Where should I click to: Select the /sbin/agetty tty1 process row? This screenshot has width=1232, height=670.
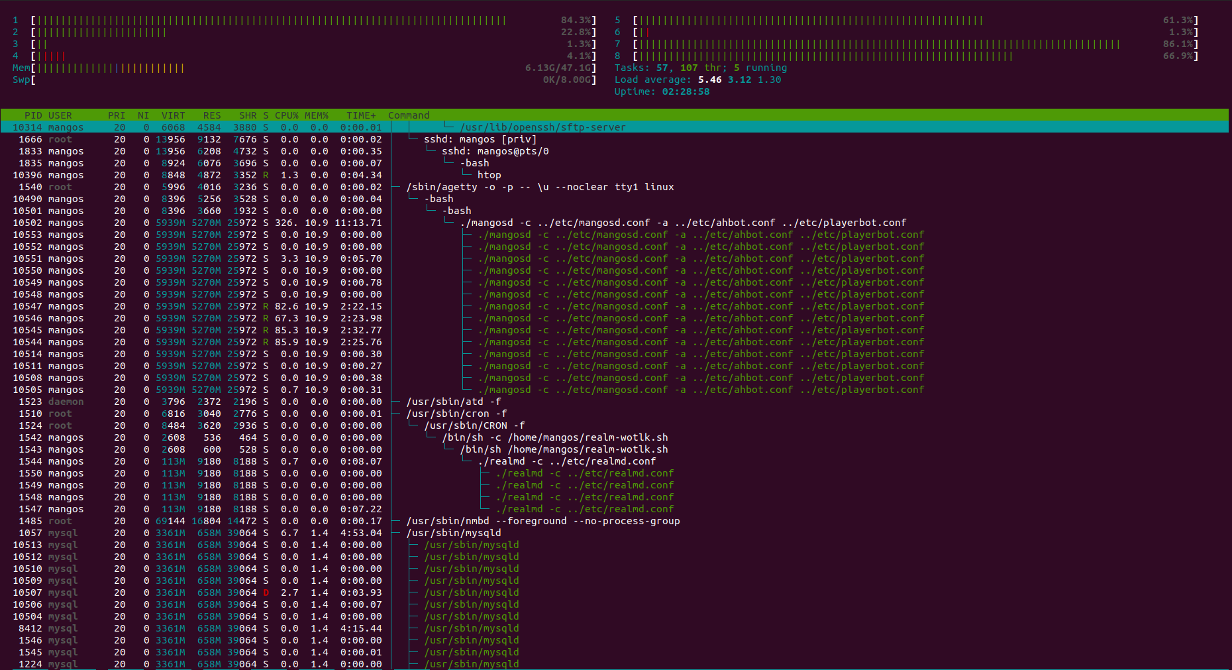pyautogui.click(x=615, y=187)
